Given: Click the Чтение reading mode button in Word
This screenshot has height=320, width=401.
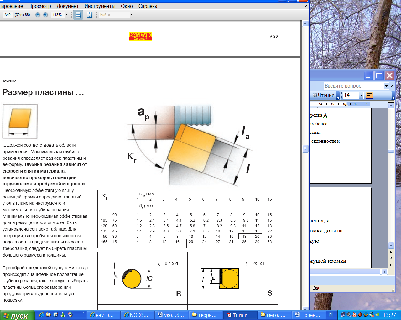Looking at the screenshot, I should [323, 95].
